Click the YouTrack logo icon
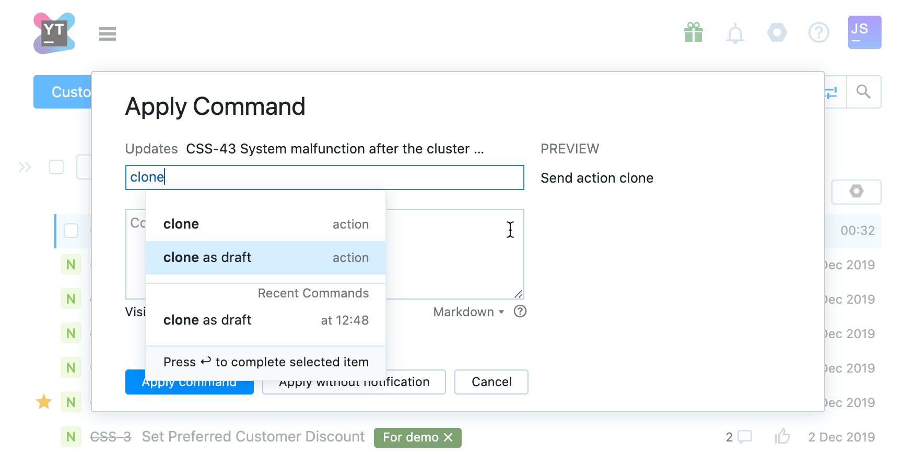915x454 pixels. [x=54, y=33]
